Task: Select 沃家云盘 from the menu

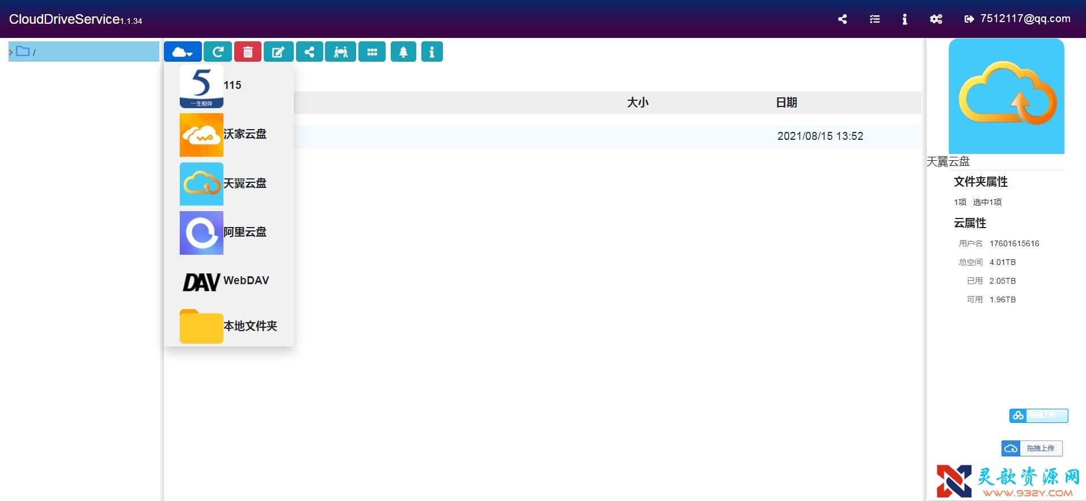Action: [x=229, y=135]
